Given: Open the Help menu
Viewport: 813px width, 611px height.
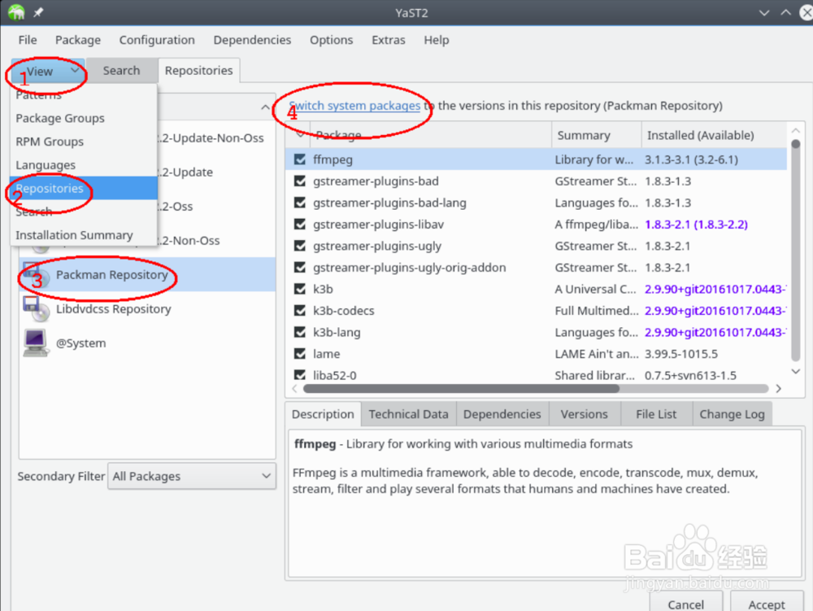Looking at the screenshot, I should click(x=436, y=40).
